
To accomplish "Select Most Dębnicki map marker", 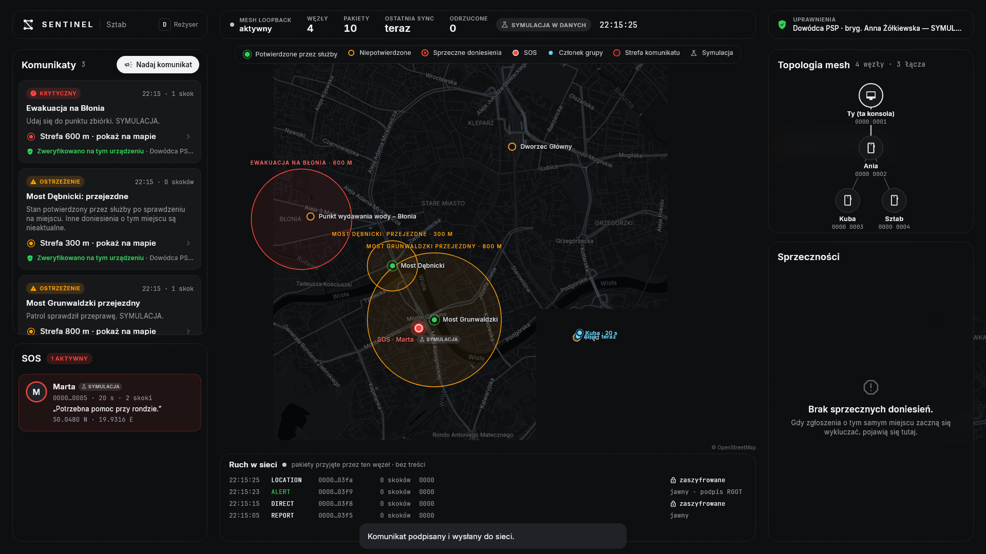I will point(392,266).
